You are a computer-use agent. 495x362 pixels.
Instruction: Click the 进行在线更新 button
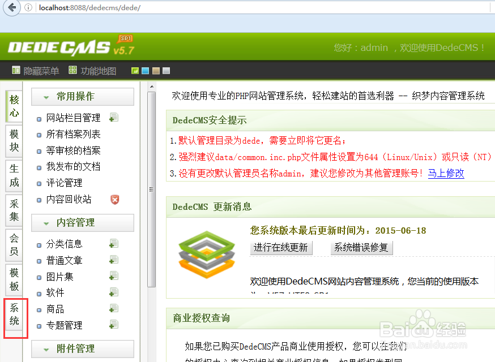coord(281,248)
